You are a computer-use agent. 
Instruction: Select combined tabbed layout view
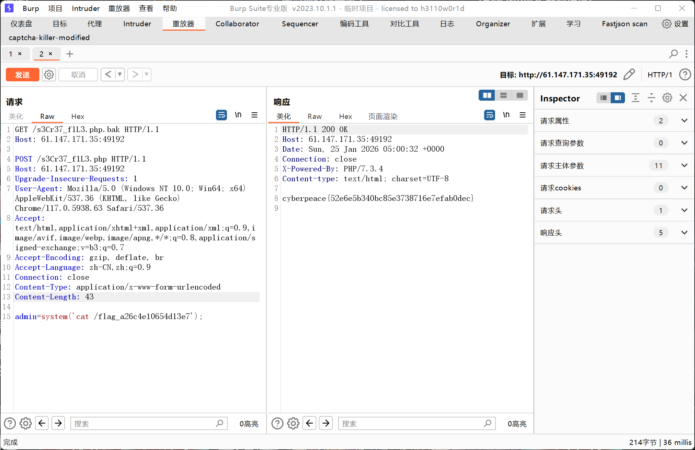(520, 96)
